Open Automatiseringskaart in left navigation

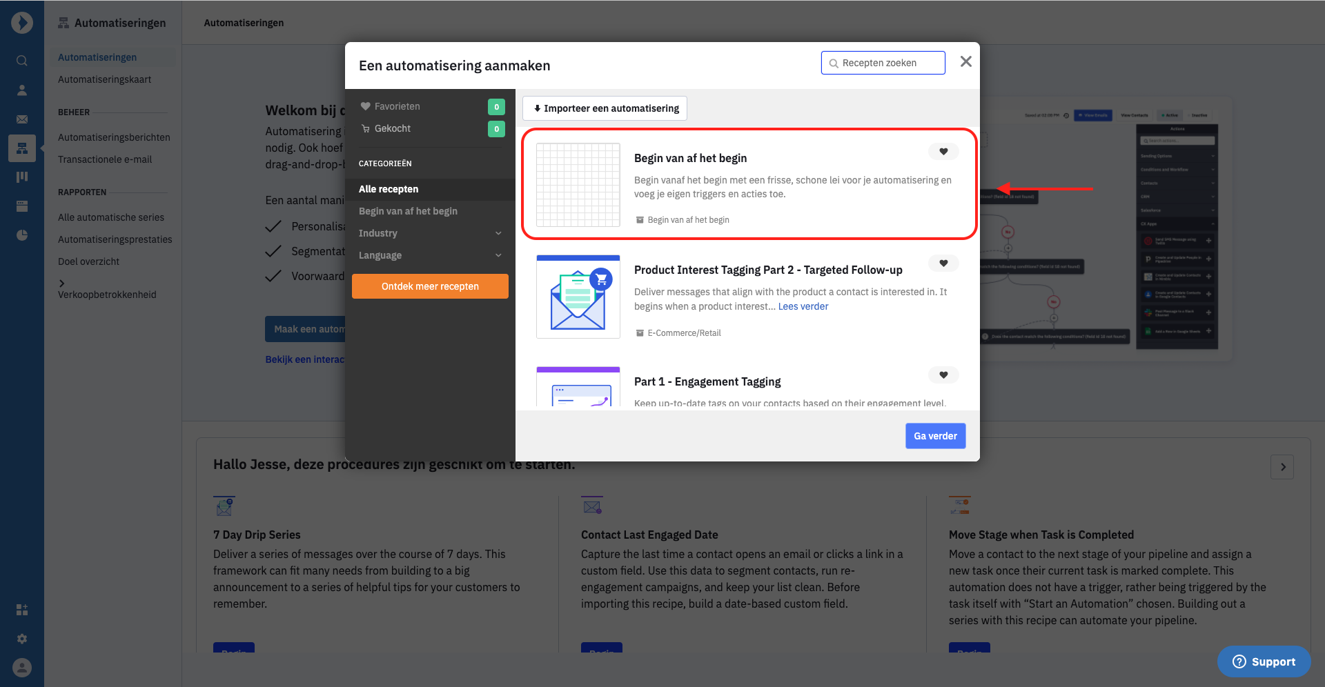click(104, 79)
